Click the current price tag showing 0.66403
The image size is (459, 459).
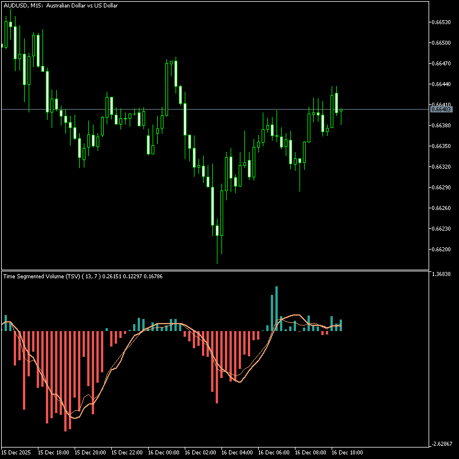click(x=442, y=110)
